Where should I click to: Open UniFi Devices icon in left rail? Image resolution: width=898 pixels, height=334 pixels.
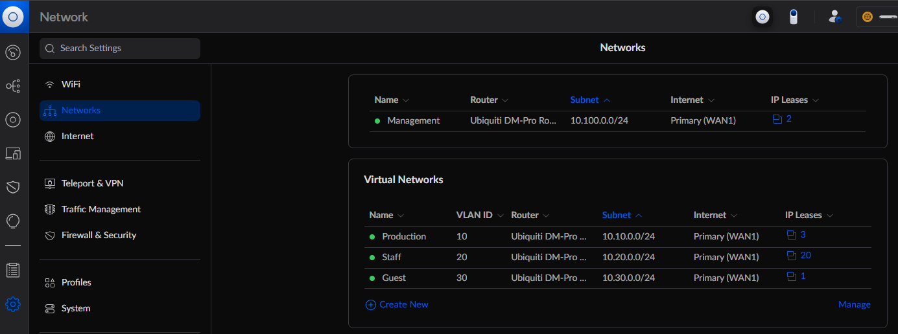click(x=13, y=120)
